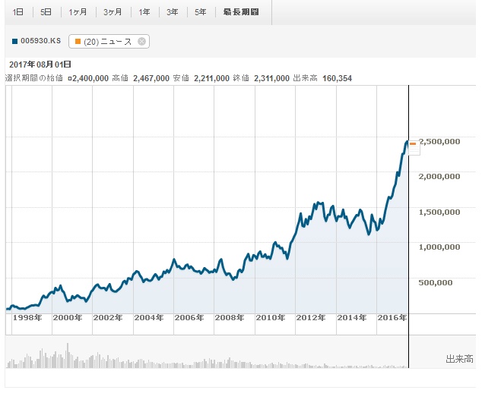Click the 2000年 label on time axis
Image resolution: width=482 pixels, height=409 pixels.
click(67, 317)
